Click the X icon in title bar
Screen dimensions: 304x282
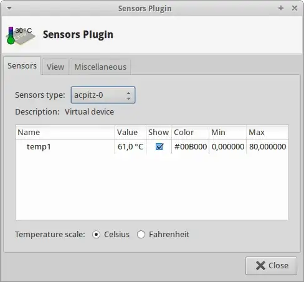(x=295, y=8)
